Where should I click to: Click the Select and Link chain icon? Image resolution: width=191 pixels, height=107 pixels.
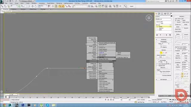(x=2, y=6)
